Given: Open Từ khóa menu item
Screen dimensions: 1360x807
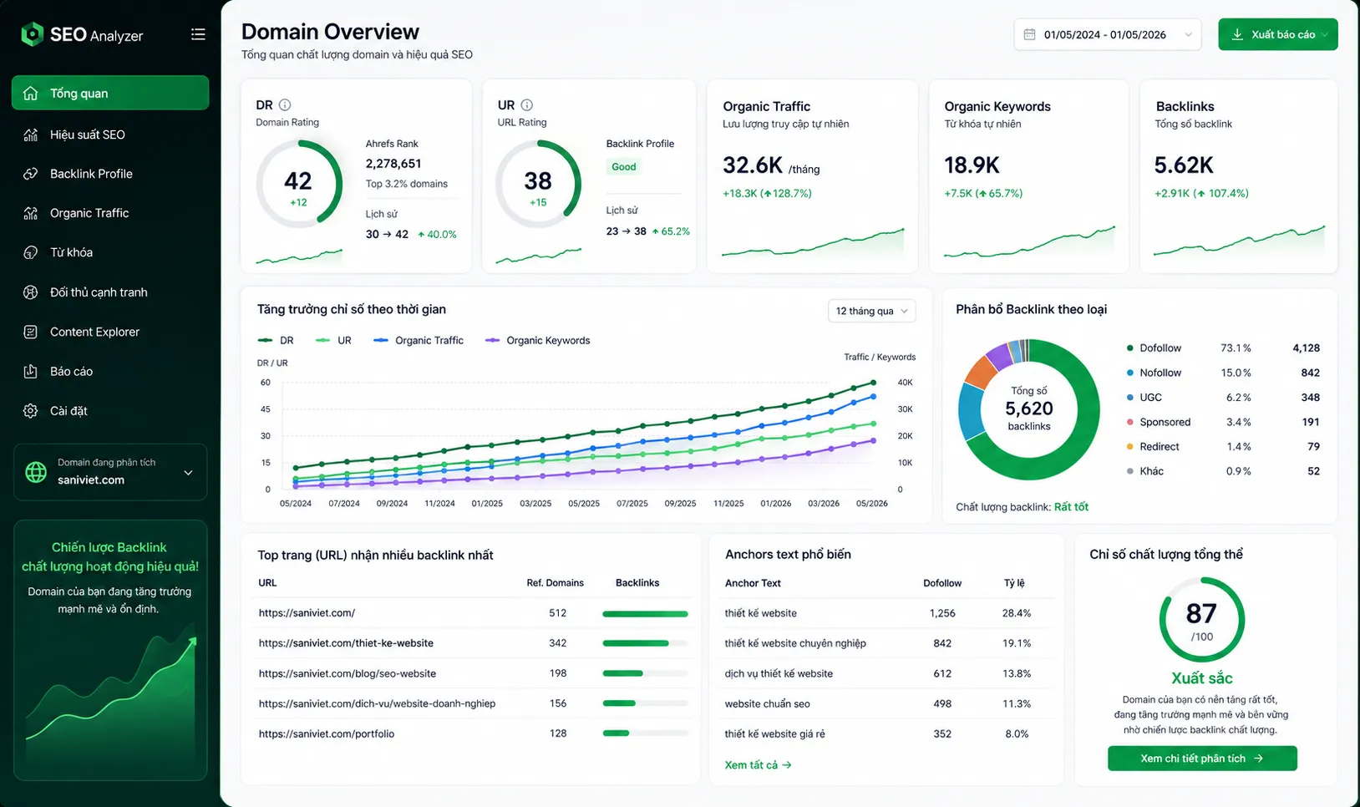Looking at the screenshot, I should [110, 252].
